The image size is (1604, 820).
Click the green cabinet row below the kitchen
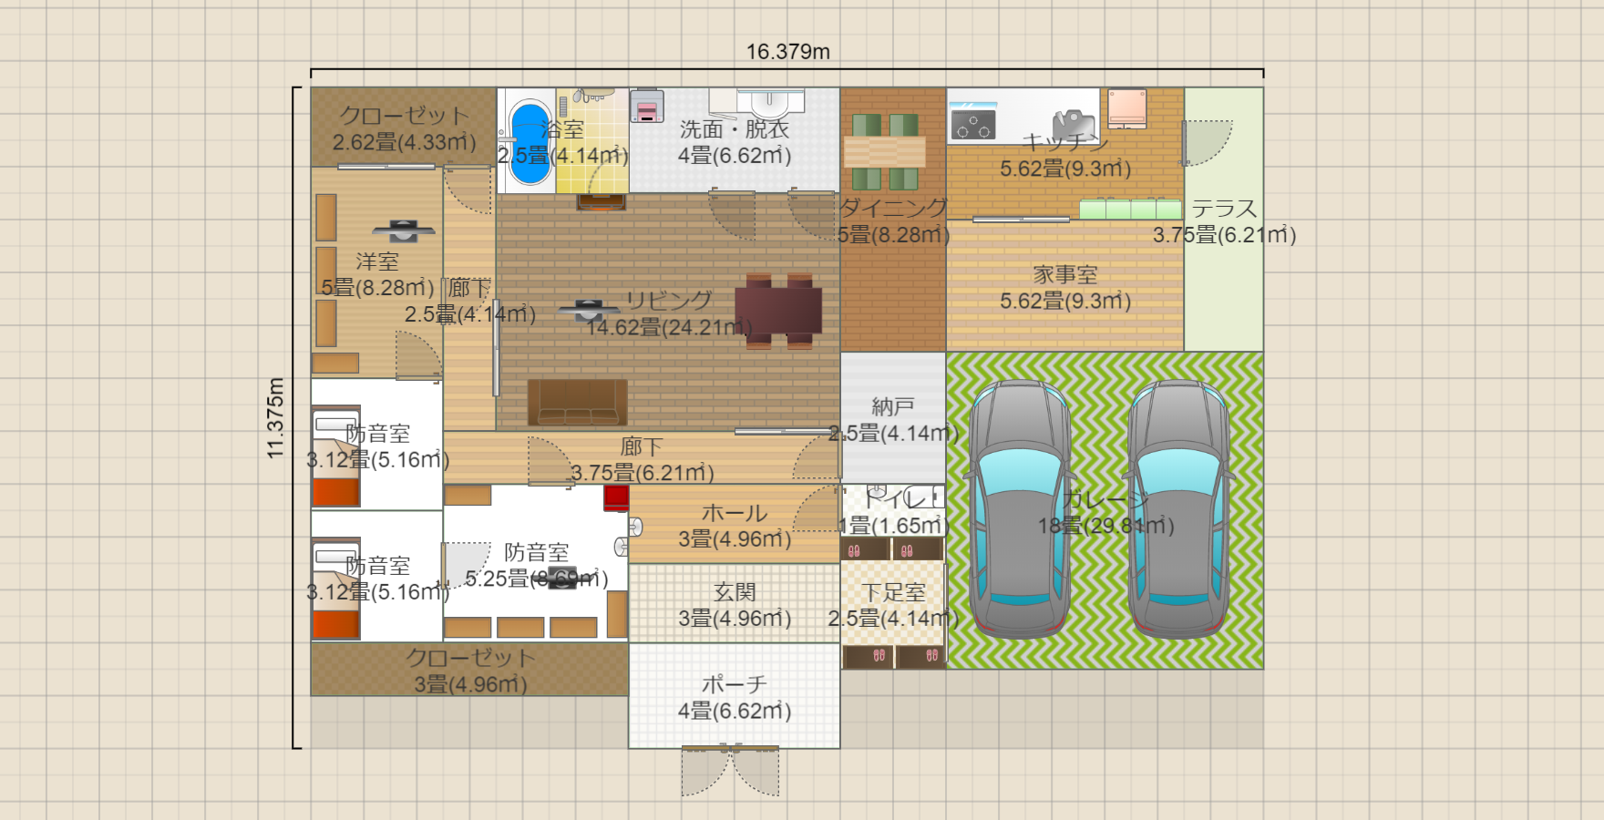pos(1130,210)
